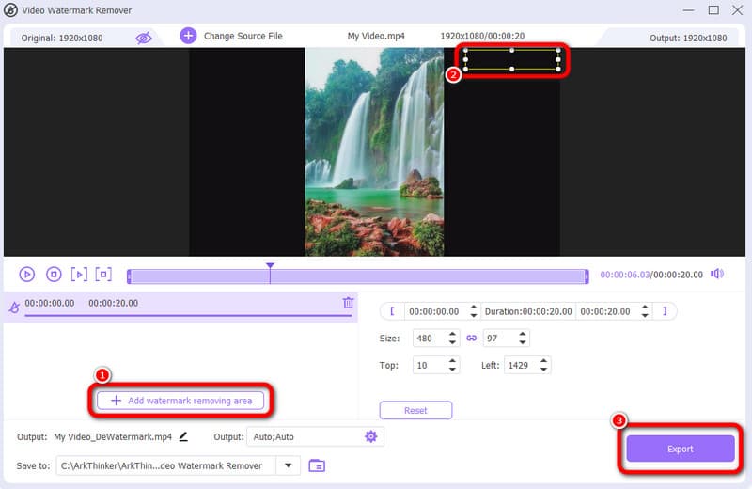This screenshot has height=489, width=752.
Task: Increase start time with up arrow
Action: (x=474, y=308)
